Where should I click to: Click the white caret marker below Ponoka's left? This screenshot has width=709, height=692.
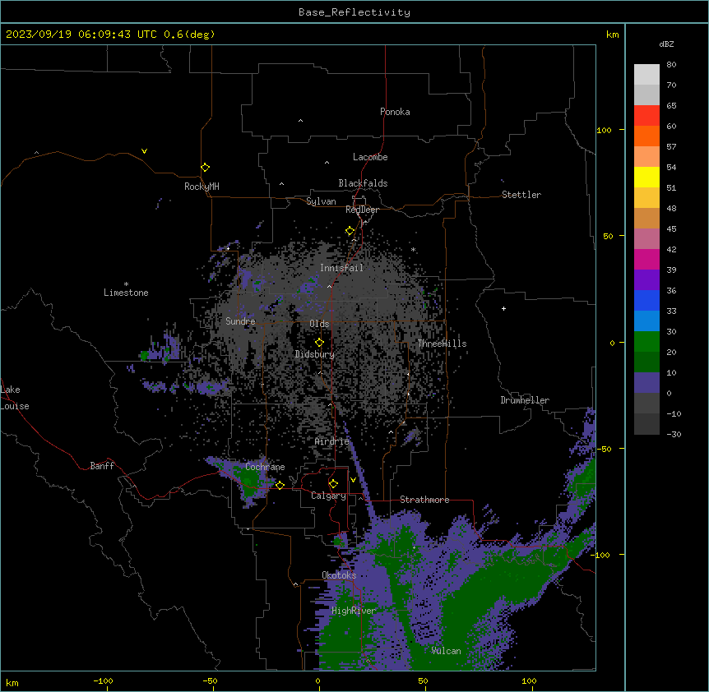(301, 121)
